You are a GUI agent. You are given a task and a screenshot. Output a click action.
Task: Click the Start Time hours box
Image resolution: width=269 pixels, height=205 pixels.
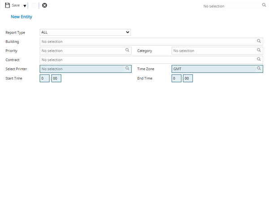point(44,78)
